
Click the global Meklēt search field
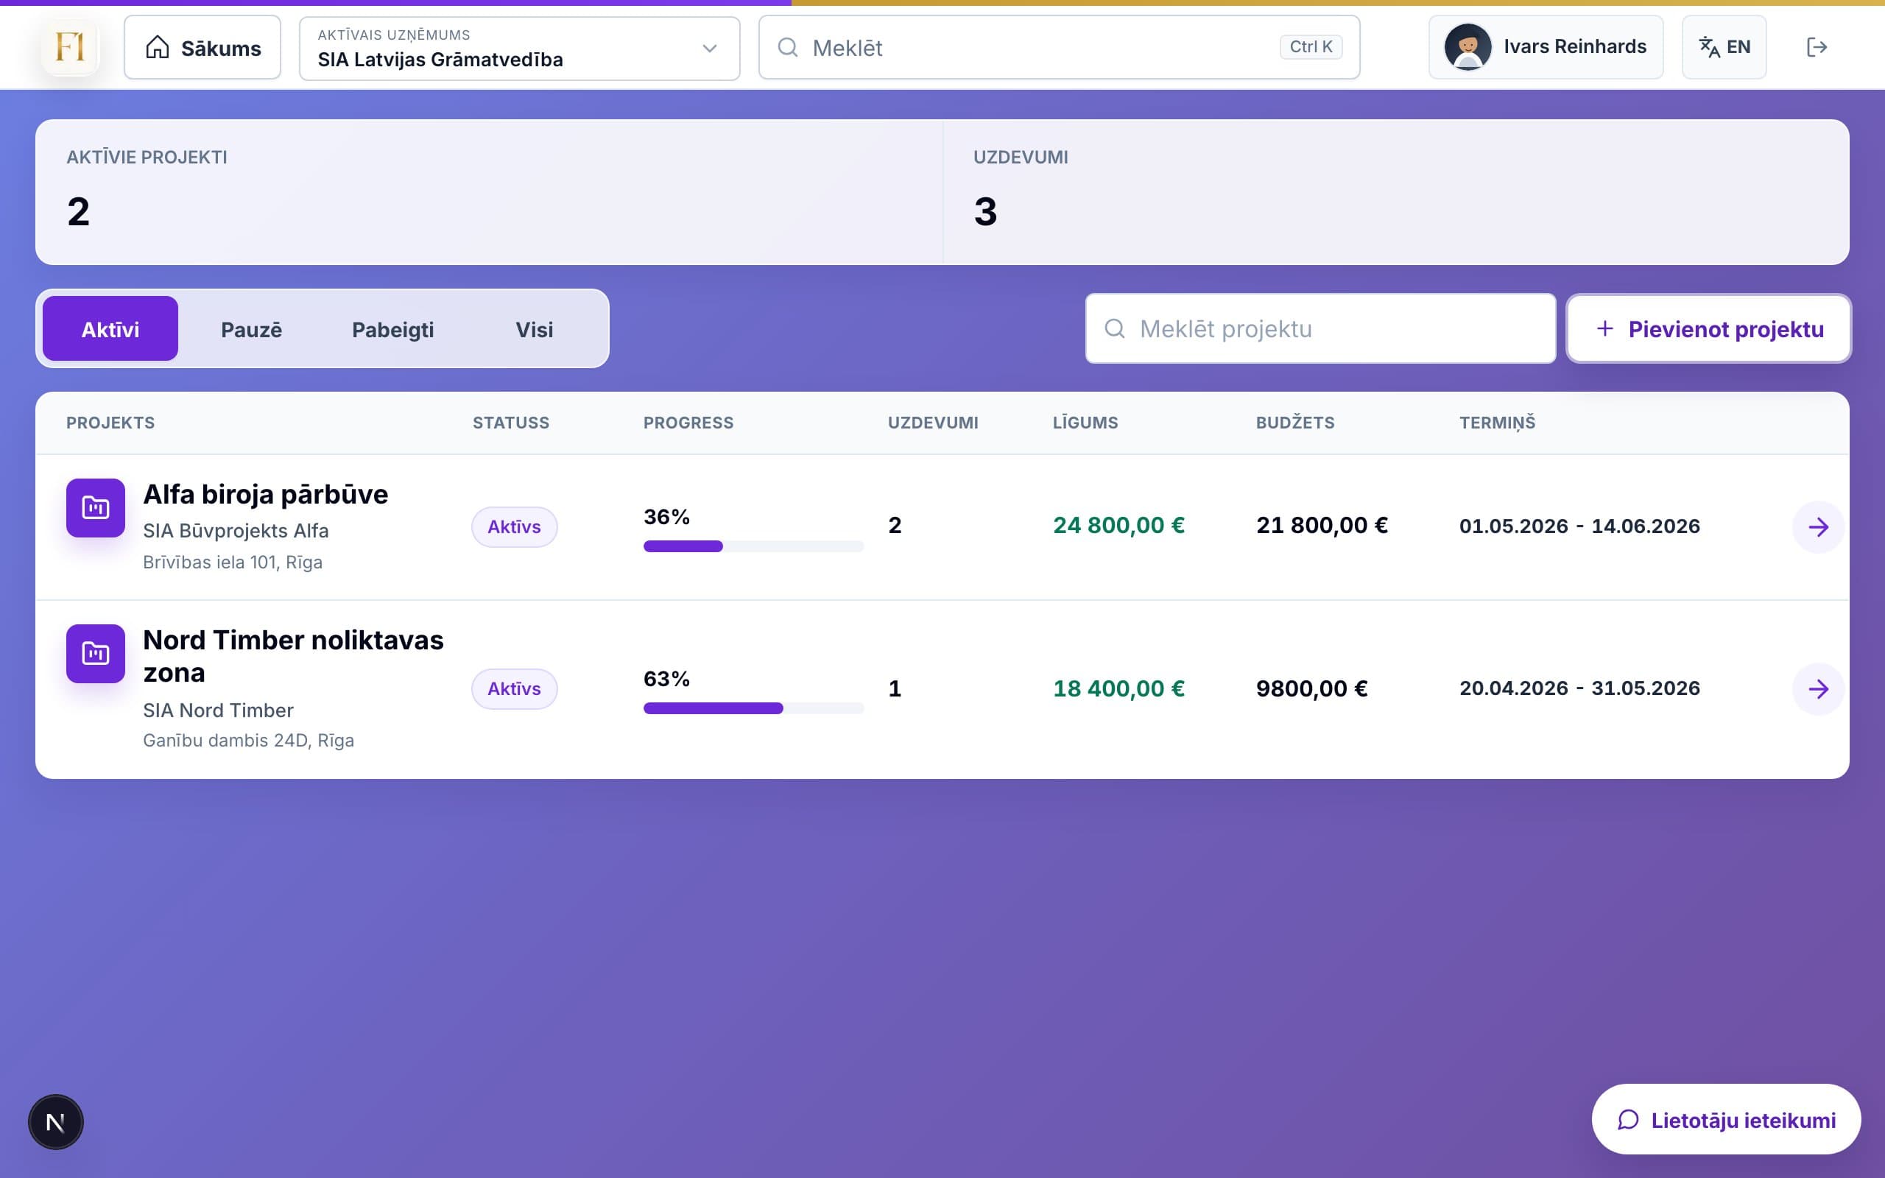coord(1060,48)
